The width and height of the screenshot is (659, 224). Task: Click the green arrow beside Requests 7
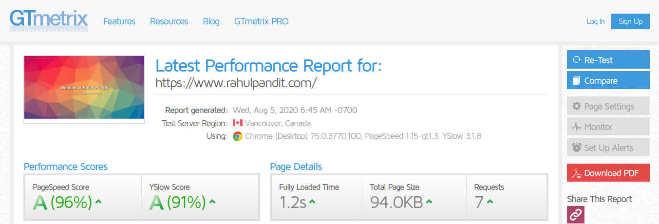coord(490,202)
